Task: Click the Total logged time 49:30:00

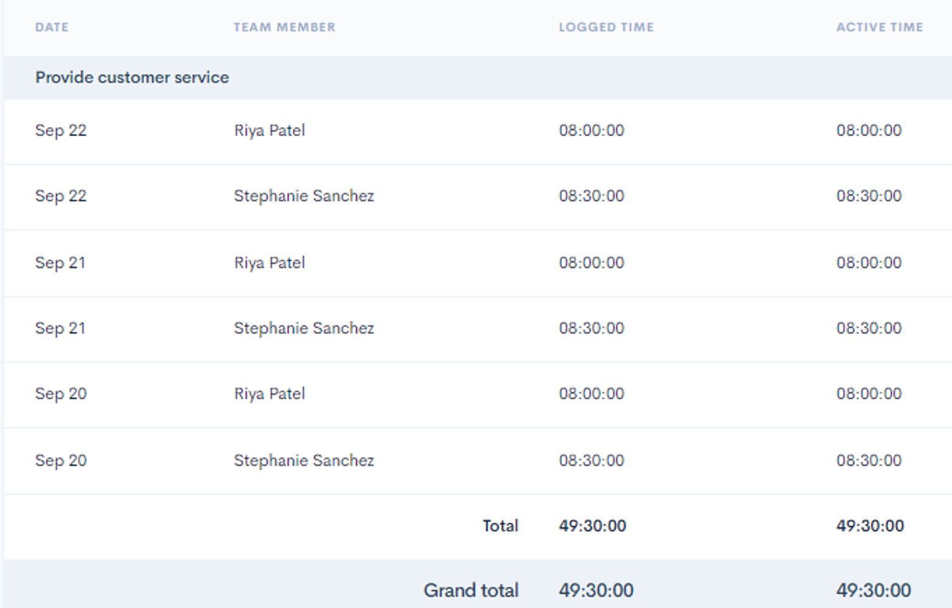Action: (592, 526)
